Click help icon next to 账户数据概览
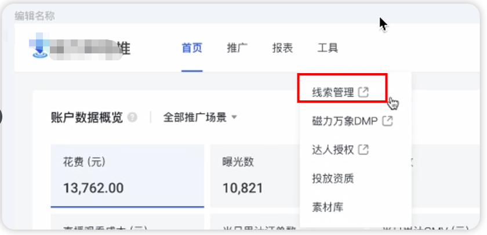This screenshot has width=487, height=235. click(132, 118)
